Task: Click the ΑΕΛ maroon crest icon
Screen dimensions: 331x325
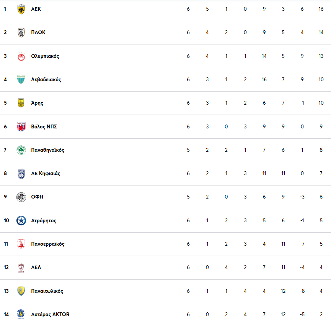Action: 21,268
